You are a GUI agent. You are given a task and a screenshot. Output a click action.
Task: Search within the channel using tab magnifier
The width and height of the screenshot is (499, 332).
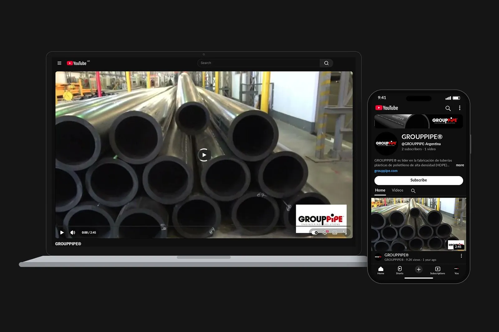point(413,191)
